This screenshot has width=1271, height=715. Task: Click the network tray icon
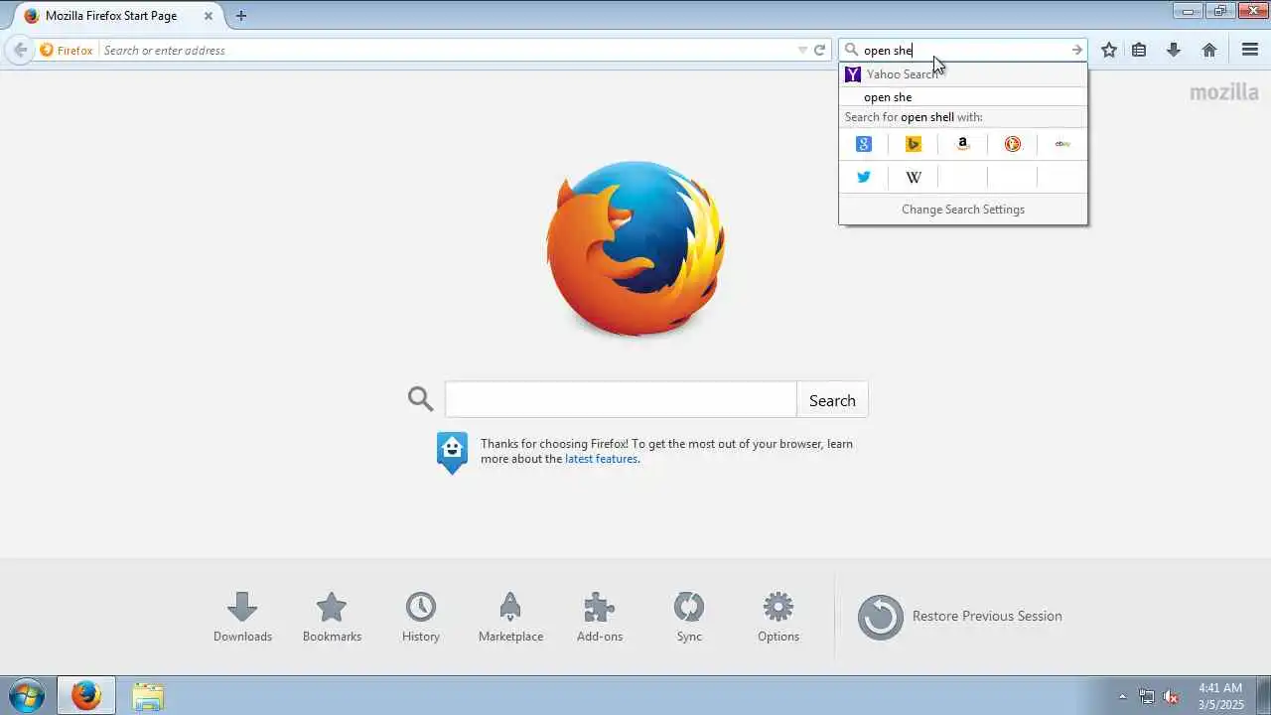tap(1147, 696)
